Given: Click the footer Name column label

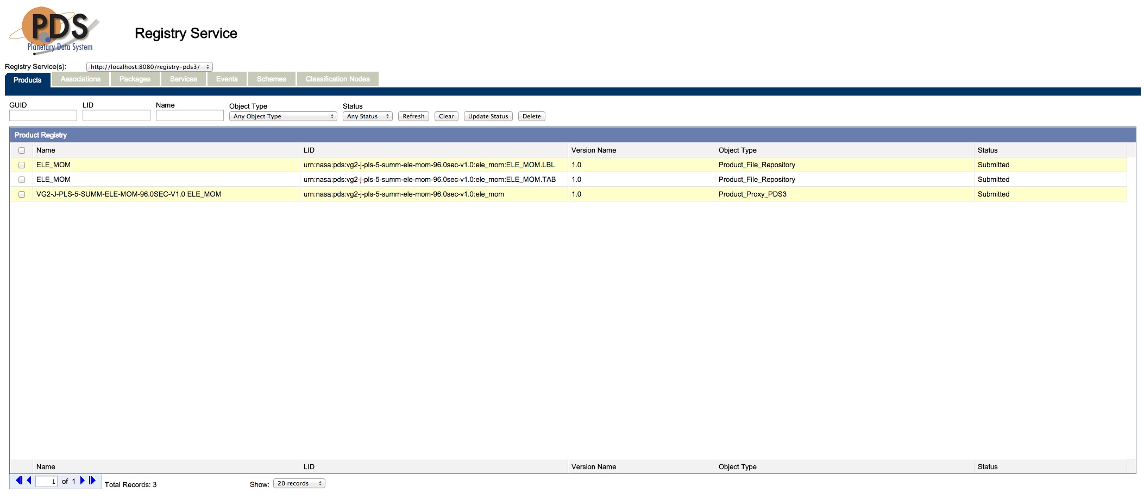Looking at the screenshot, I should click(x=46, y=467).
